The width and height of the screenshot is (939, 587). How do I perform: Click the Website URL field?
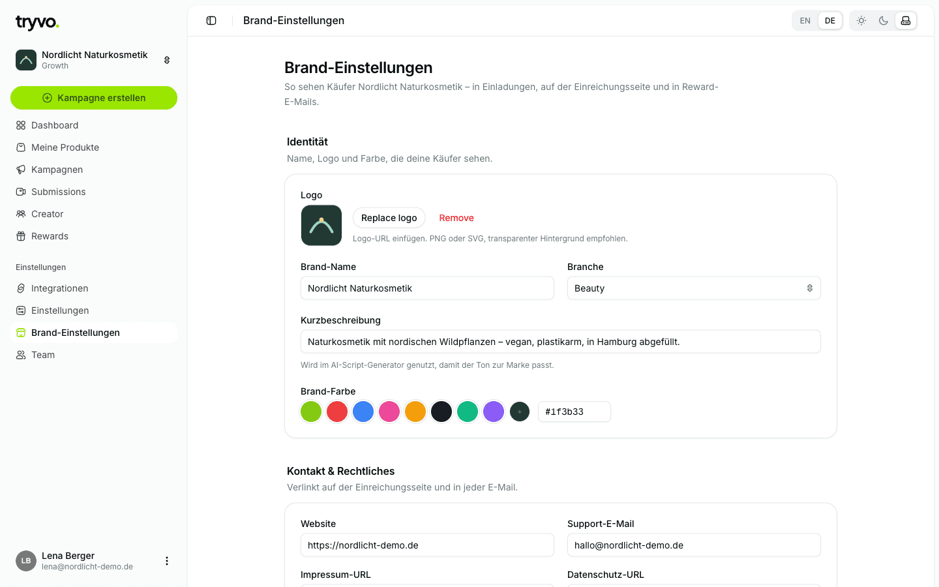click(x=427, y=545)
